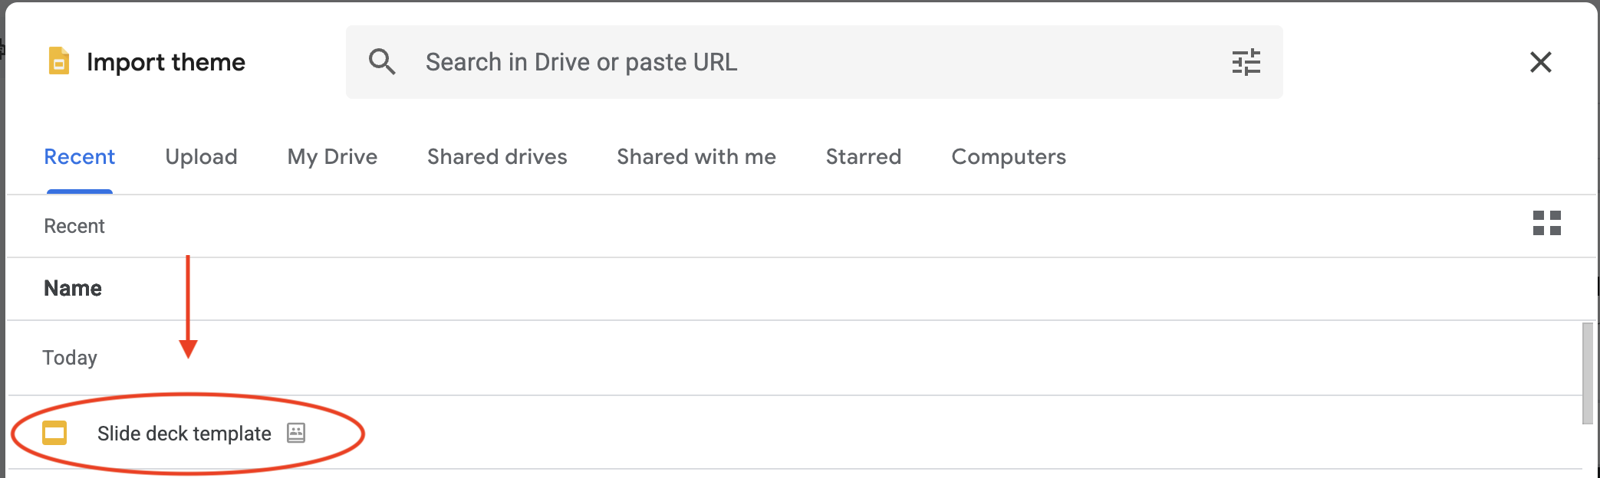Click the Slides file icon beside Slide deck template
This screenshot has height=478, width=1600.
tap(54, 433)
